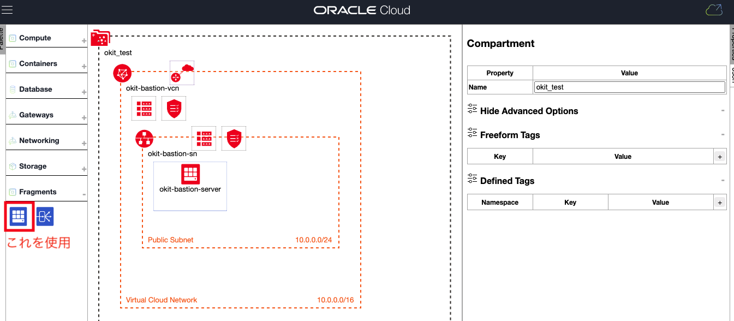Image resolution: width=734 pixels, height=321 pixels.
Task: Toggle the vertical Properties tab
Action: [732, 44]
